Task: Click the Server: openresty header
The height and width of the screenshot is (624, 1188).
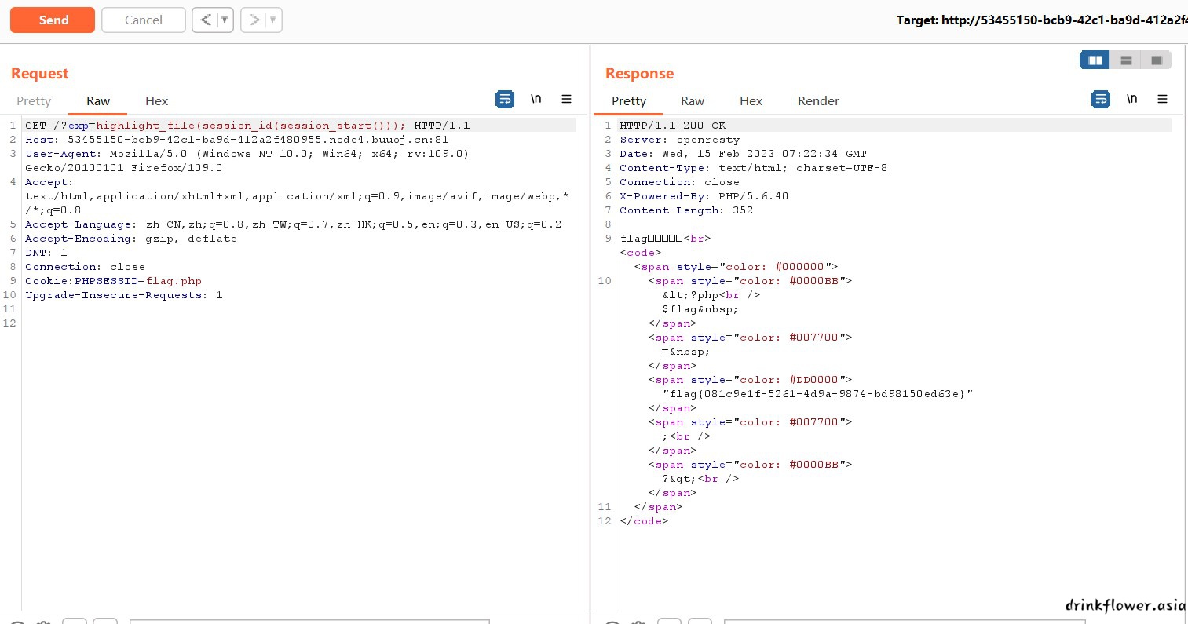Action: (x=679, y=139)
